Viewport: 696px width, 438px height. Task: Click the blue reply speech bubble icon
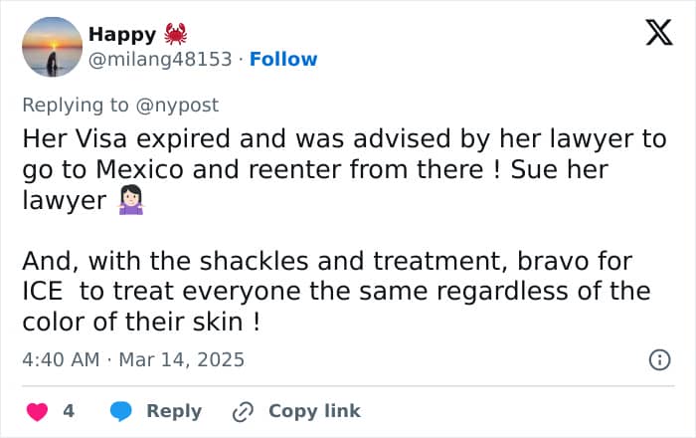point(121,411)
